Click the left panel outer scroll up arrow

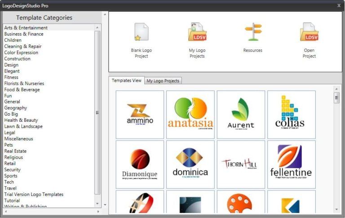coord(105,14)
